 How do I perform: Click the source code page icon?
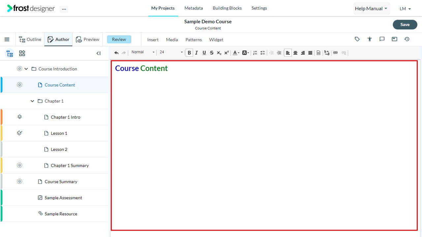point(318,53)
